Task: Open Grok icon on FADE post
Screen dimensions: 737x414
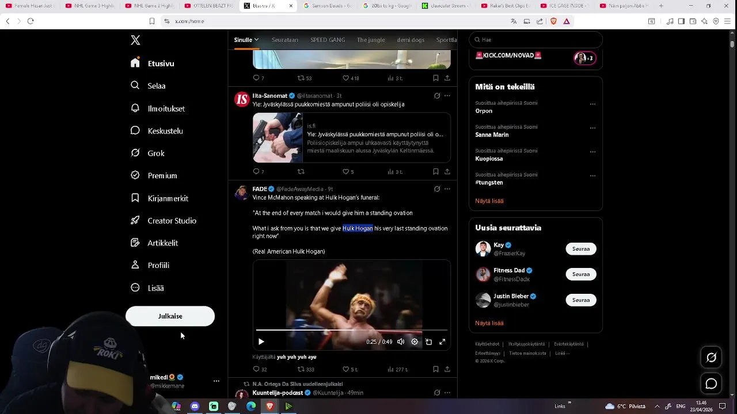Action: [437, 189]
